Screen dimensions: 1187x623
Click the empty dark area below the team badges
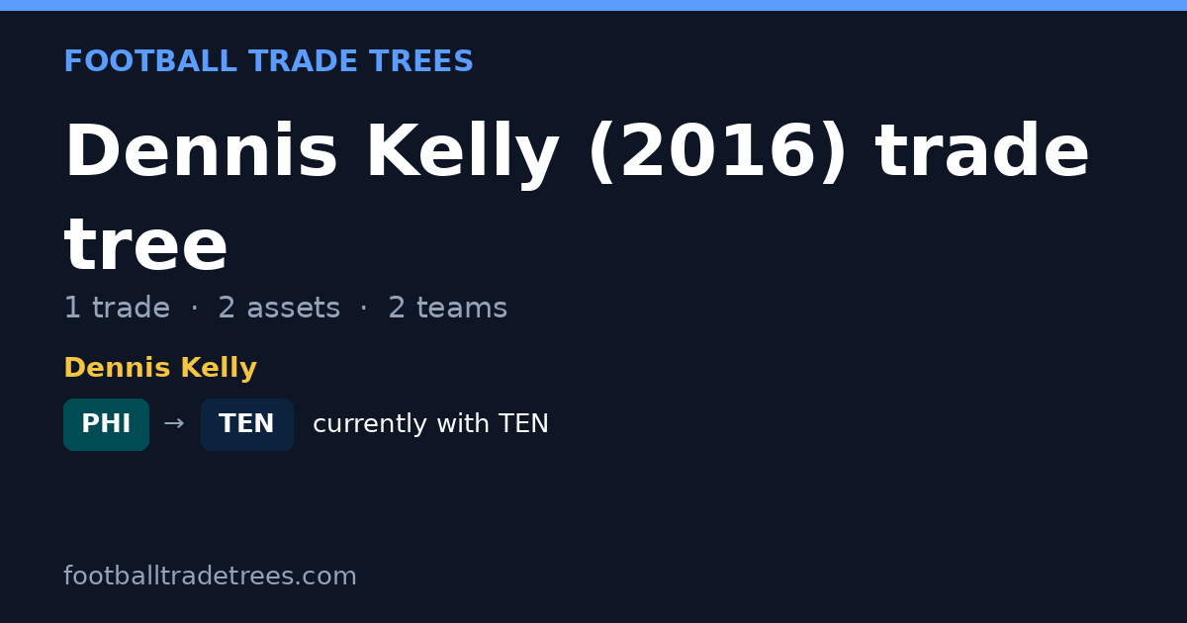click(x=593, y=504)
